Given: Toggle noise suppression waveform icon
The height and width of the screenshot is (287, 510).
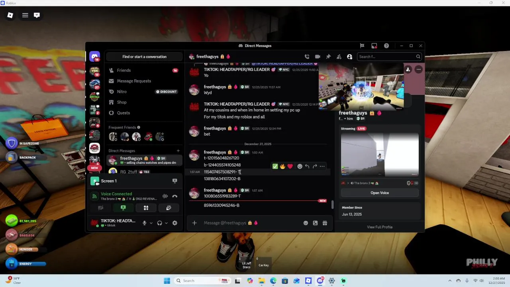Looking at the screenshot, I should pyautogui.click(x=165, y=196).
